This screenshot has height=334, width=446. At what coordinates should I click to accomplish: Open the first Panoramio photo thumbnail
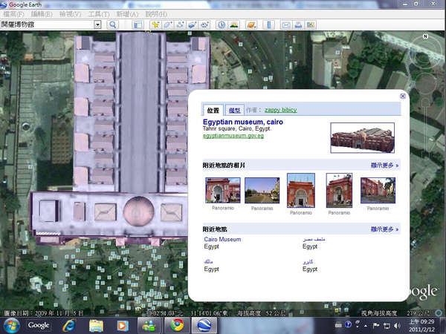(x=223, y=190)
